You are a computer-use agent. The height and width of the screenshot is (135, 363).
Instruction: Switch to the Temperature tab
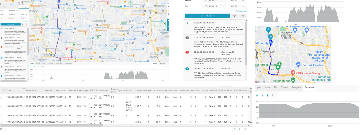pyautogui.click(x=309, y=87)
